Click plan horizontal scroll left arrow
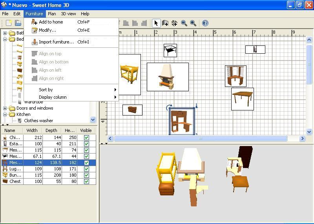 click(110, 139)
